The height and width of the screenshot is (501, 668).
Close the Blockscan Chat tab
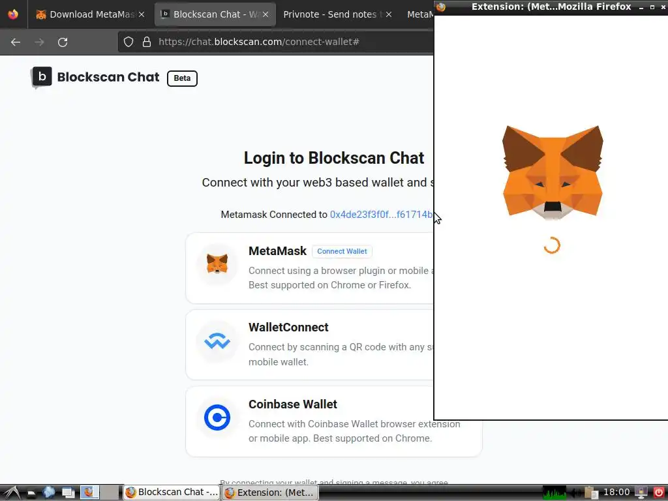(266, 14)
